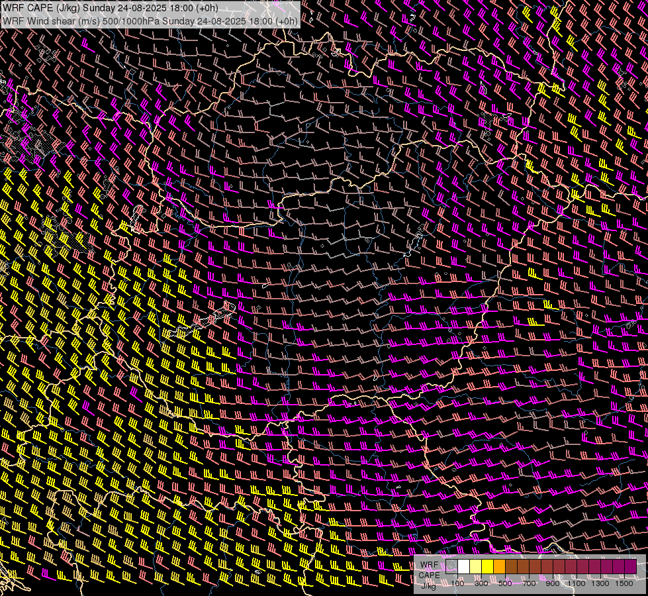Click the '1300' legend value
The width and height of the screenshot is (648, 596).
(600, 583)
